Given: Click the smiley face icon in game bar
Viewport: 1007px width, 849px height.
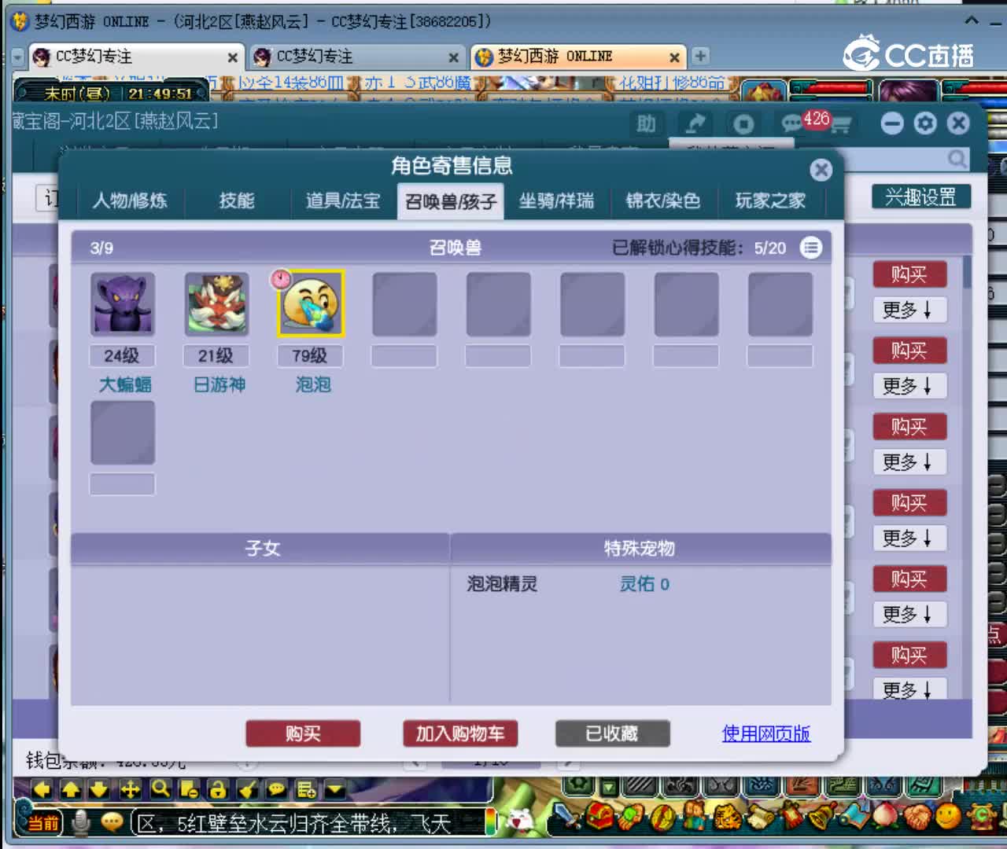Looking at the screenshot, I should (x=949, y=817).
